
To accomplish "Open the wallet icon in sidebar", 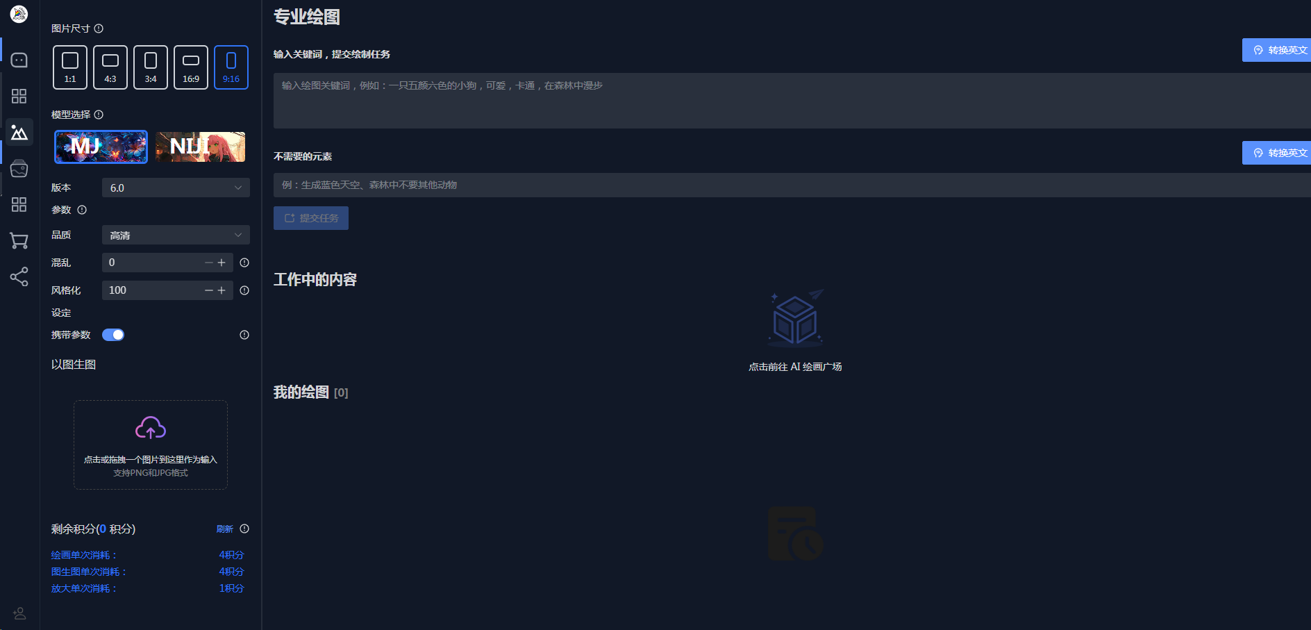I will click(x=19, y=169).
